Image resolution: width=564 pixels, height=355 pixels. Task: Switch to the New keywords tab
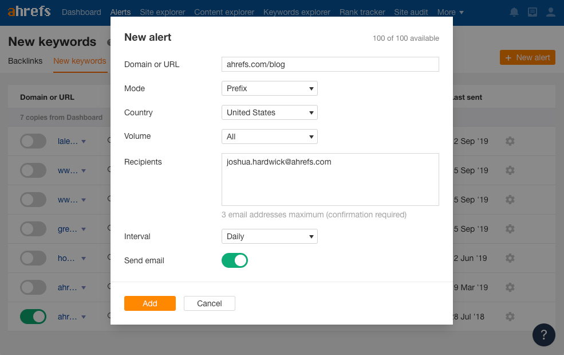pos(80,61)
